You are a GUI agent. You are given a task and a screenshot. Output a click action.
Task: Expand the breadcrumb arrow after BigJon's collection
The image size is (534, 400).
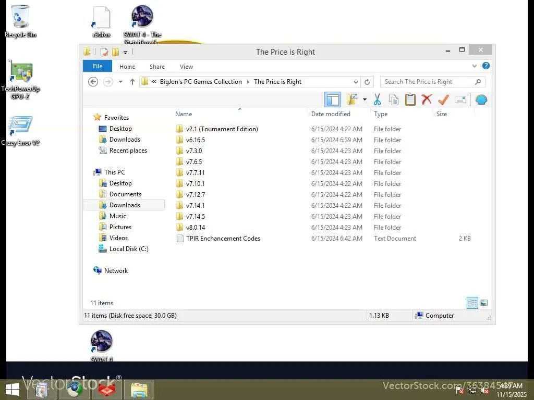248,82
